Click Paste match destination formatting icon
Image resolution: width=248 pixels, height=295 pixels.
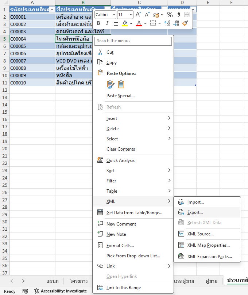click(121, 84)
